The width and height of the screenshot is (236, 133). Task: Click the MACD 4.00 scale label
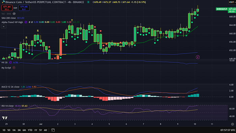pyautogui.click(x=231, y=85)
